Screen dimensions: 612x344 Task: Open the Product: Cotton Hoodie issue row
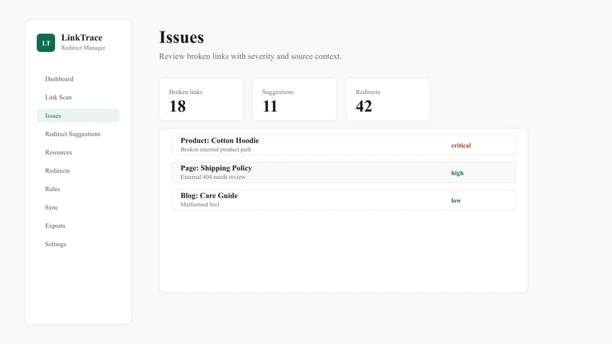[343, 144]
